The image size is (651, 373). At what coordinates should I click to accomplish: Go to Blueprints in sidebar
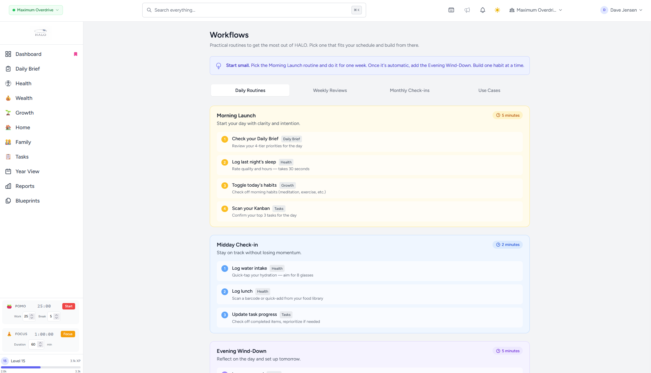pos(27,201)
